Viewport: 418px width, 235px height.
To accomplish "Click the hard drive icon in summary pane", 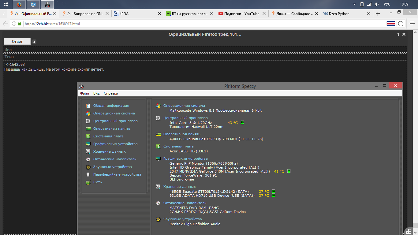I will click(158, 187).
